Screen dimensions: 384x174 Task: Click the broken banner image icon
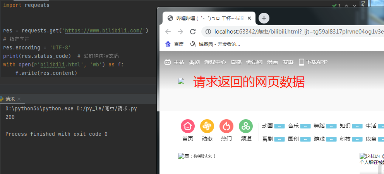point(181,81)
